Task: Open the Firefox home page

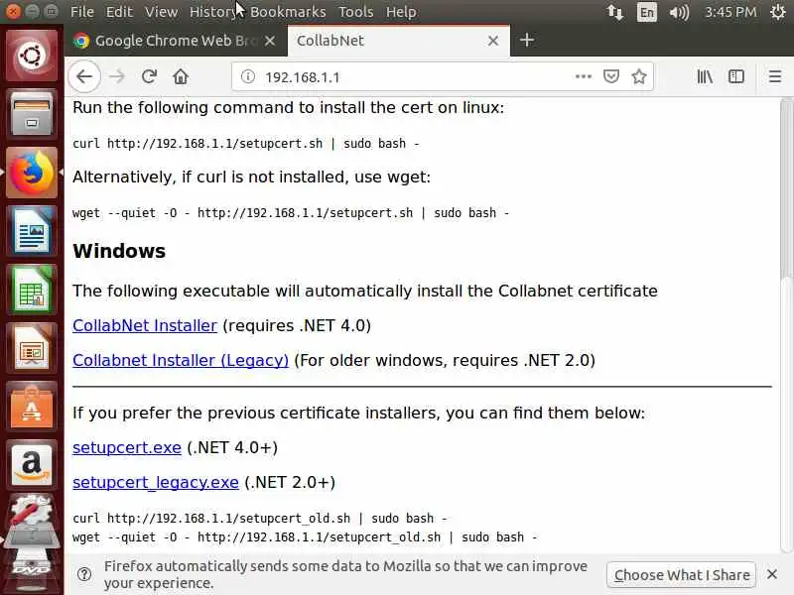Action: 181,77
